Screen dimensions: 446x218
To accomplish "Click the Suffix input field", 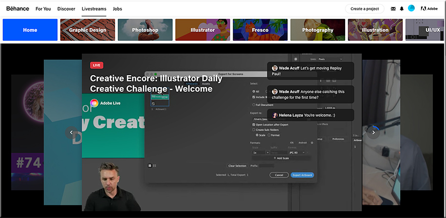I will (278, 152).
